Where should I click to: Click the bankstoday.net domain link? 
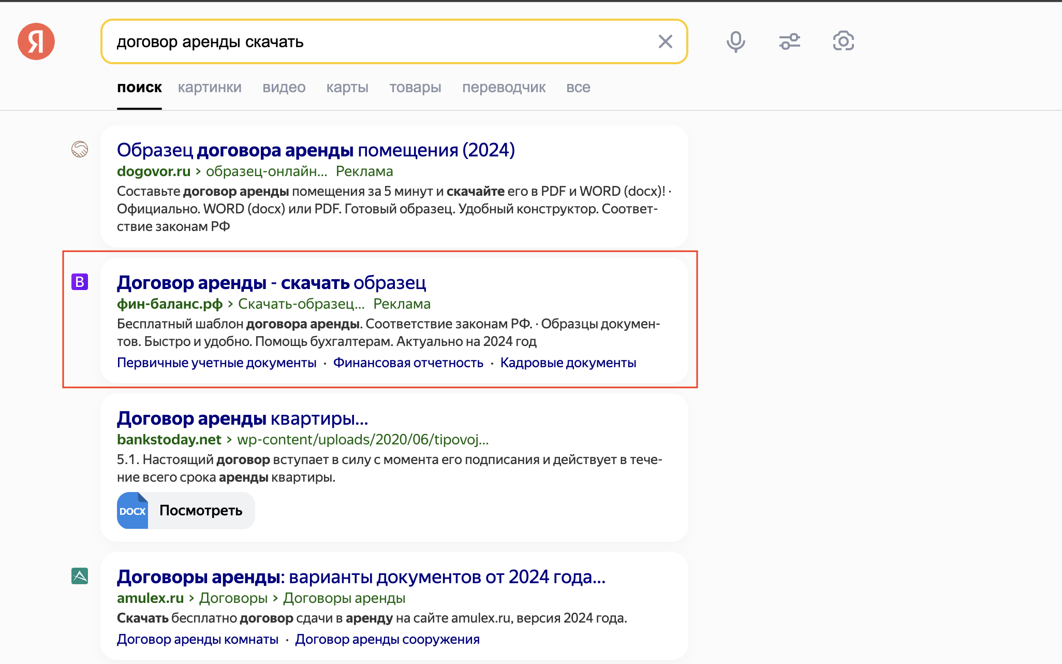pos(169,440)
